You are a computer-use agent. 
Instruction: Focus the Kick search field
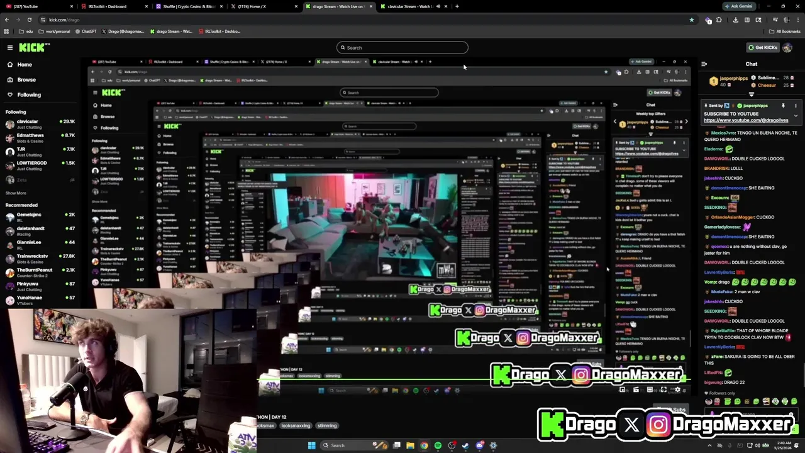pyautogui.click(x=402, y=48)
